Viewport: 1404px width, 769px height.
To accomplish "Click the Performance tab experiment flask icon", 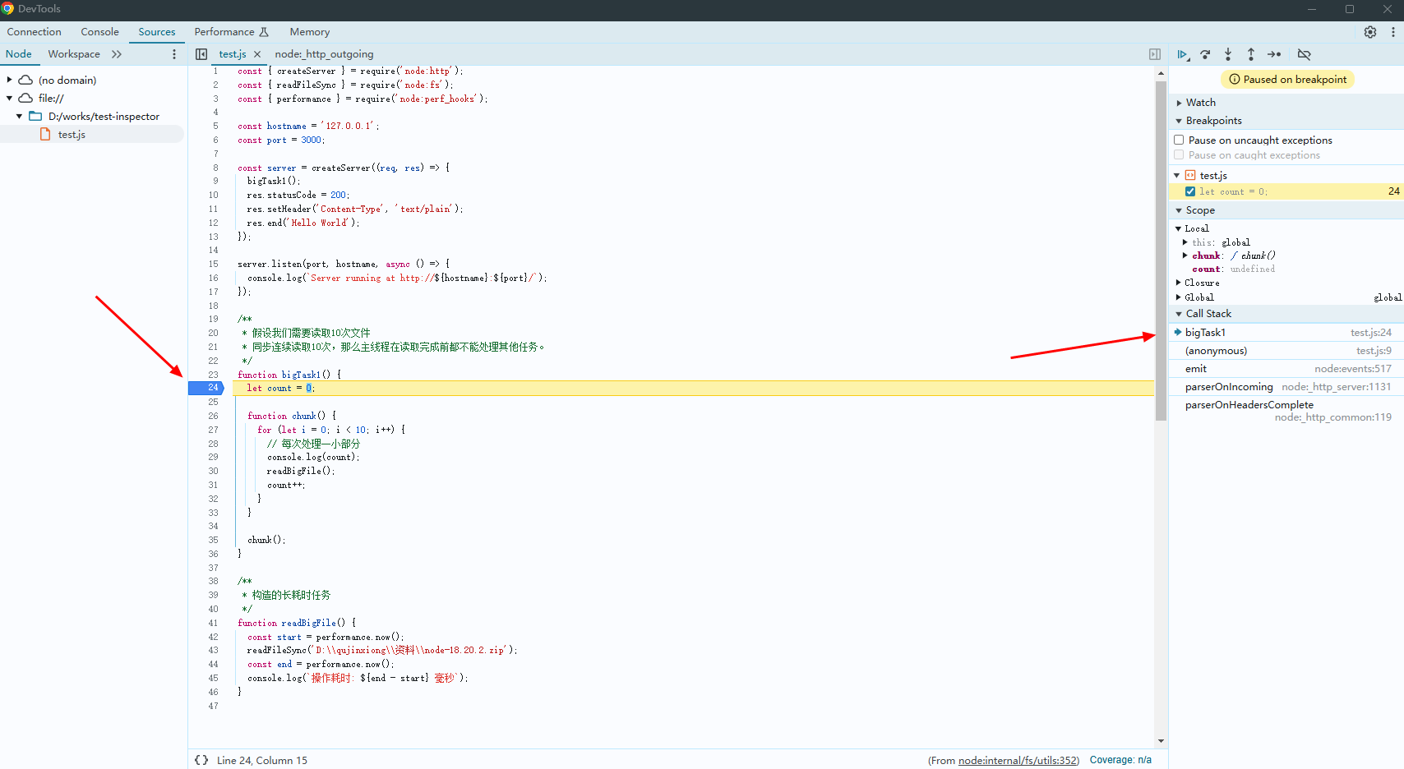I will (x=264, y=32).
